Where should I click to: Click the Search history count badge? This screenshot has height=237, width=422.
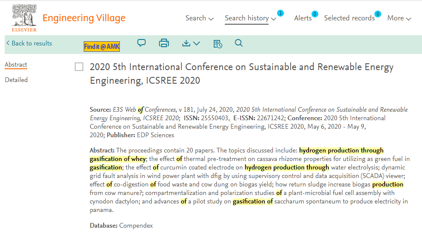tap(280, 13)
